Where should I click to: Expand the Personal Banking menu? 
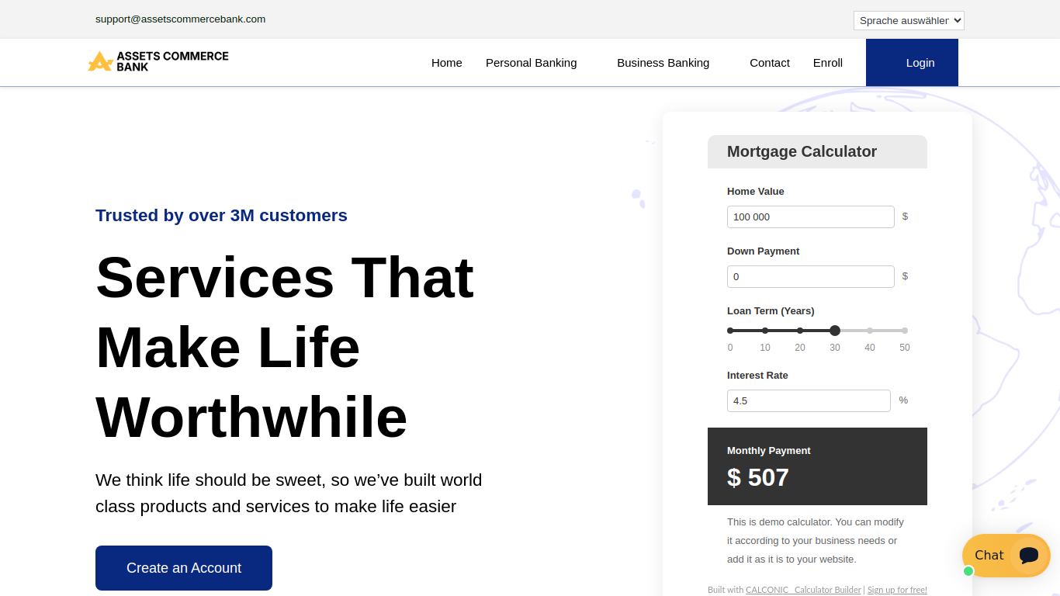pyautogui.click(x=531, y=63)
